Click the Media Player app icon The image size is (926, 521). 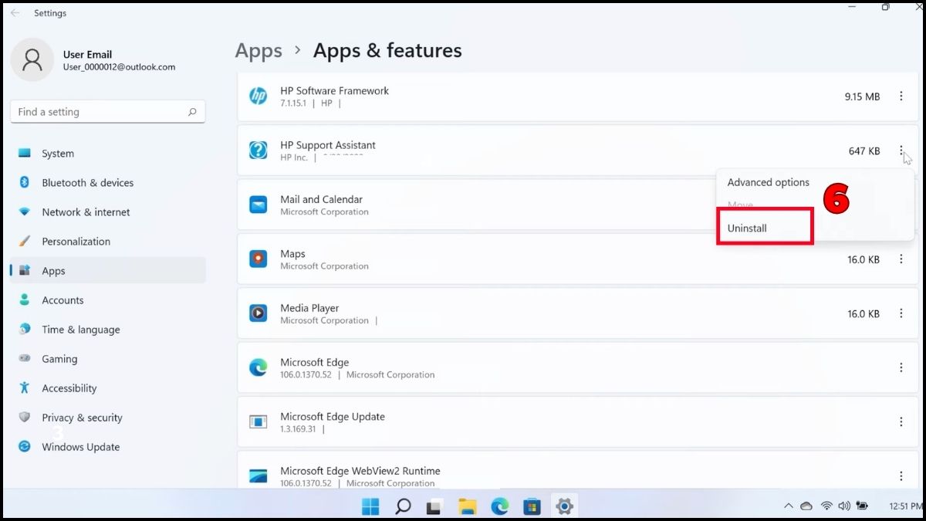coord(258,313)
